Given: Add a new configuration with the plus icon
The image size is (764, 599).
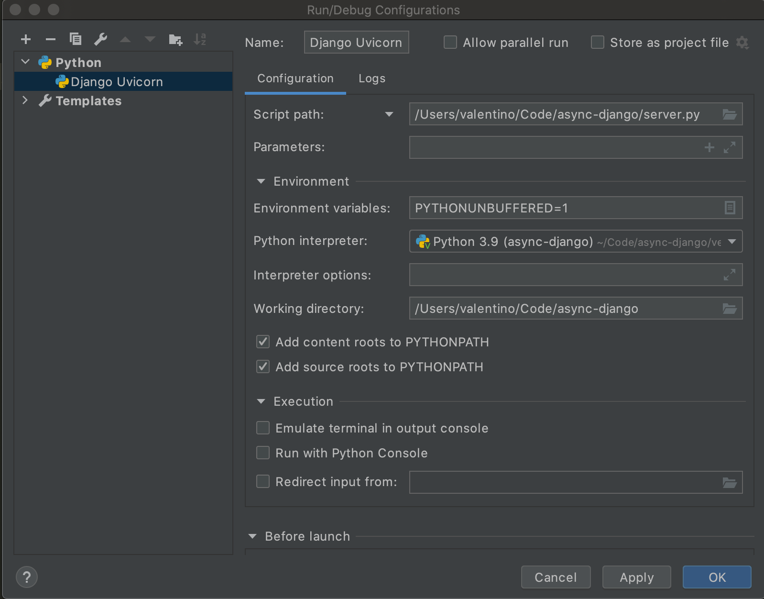Looking at the screenshot, I should click(26, 39).
